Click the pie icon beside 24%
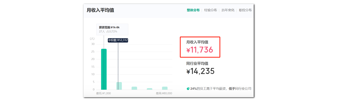The height and width of the screenshot is (100, 340). 188,89
